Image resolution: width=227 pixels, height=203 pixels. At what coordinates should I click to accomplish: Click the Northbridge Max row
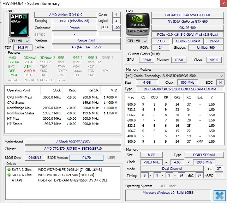(62, 108)
